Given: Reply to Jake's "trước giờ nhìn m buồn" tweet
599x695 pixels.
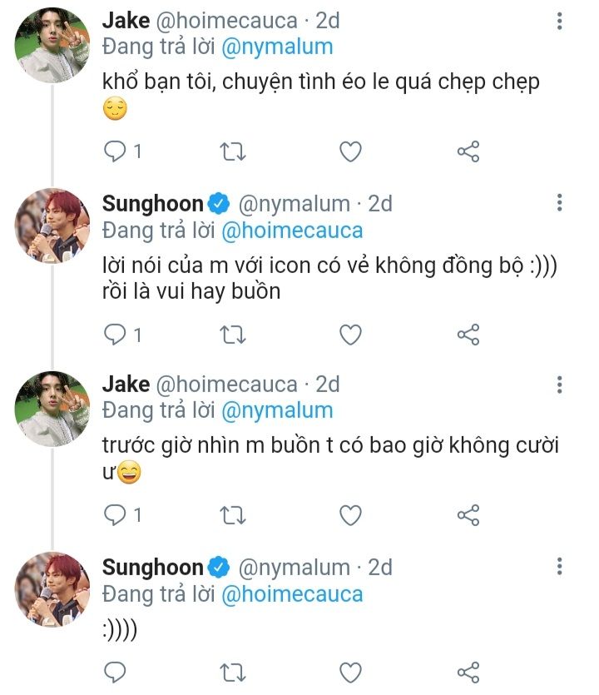Looking at the screenshot, I should tap(115, 515).
